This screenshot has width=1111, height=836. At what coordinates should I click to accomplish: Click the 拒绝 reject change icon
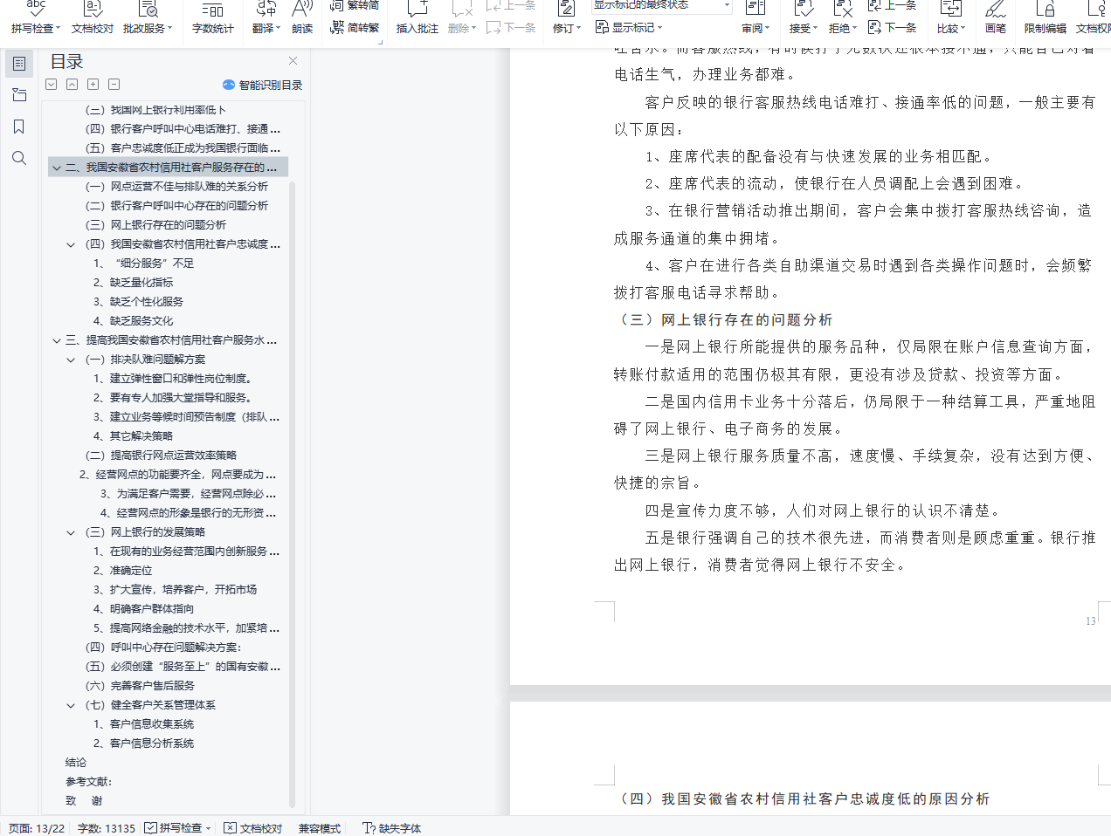tap(842, 17)
